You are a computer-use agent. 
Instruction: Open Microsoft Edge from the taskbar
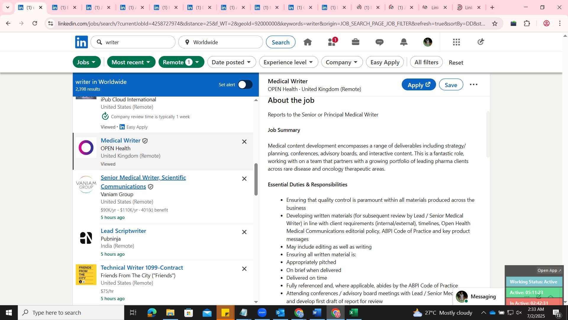point(152,313)
